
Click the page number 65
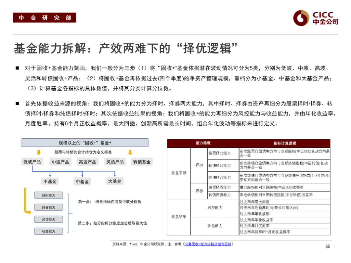tap(328, 246)
